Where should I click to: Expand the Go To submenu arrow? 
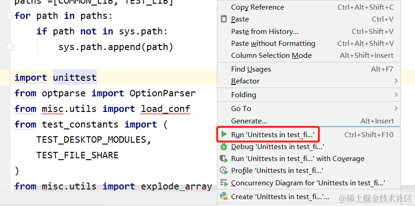396,108
